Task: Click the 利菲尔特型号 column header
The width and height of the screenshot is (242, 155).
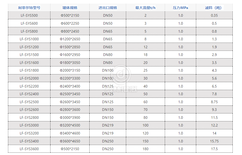Action: (29, 8)
